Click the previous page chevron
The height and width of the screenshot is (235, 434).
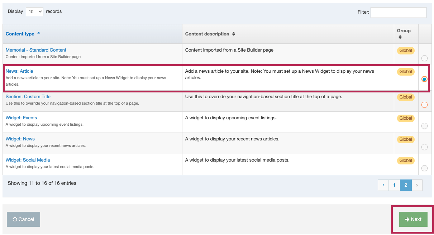383,185
